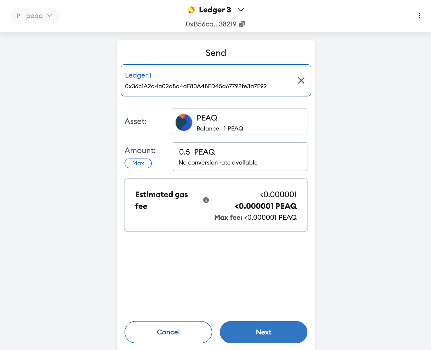
Task: Open the account menu via Ledger 3 name
Action: [214, 10]
